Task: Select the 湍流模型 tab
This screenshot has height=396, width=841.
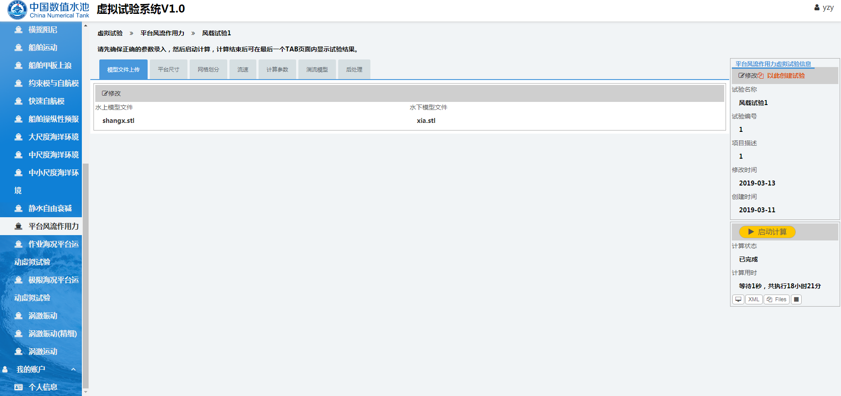Action: 317,70
